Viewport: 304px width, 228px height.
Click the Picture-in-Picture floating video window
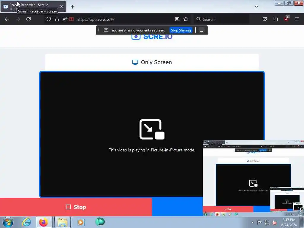point(253,178)
